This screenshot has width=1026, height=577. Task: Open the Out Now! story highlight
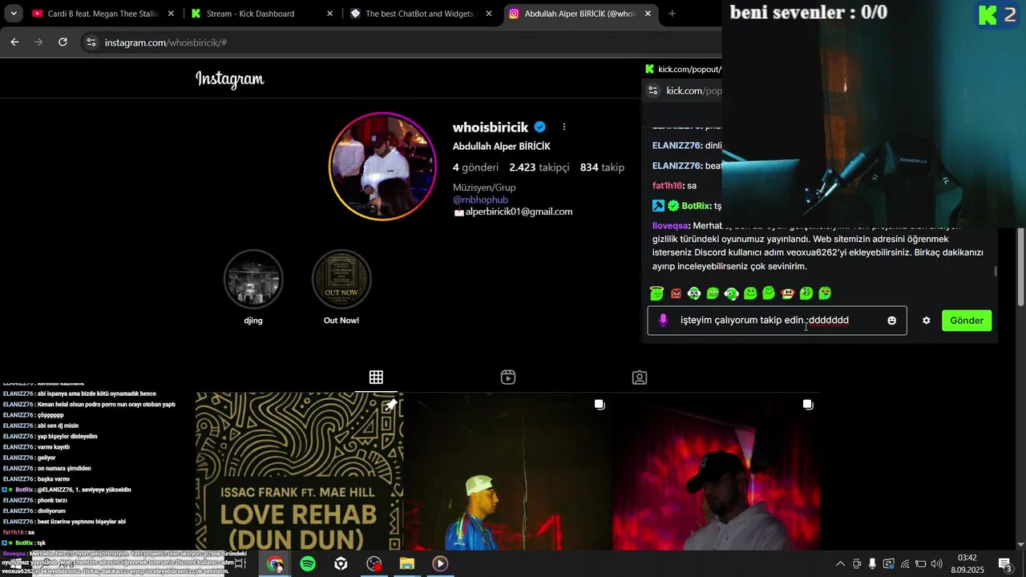[x=341, y=280]
